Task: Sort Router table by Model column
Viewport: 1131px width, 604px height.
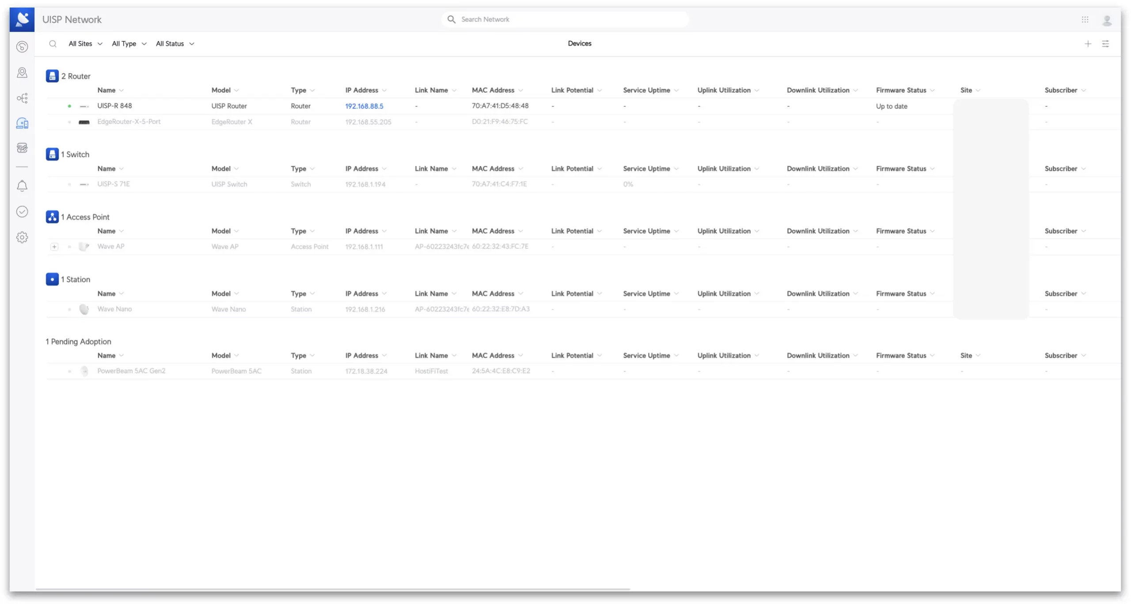Action: coord(225,90)
